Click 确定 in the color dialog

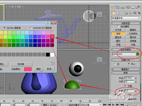pos(39,69)
